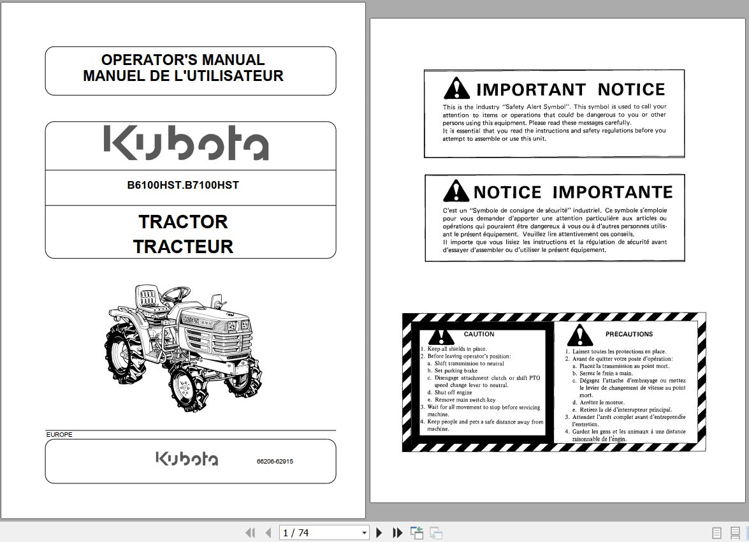Click the MANUEL DE L'UTILISATEUR text
This screenshot has width=749, height=542.
pyautogui.click(x=183, y=76)
